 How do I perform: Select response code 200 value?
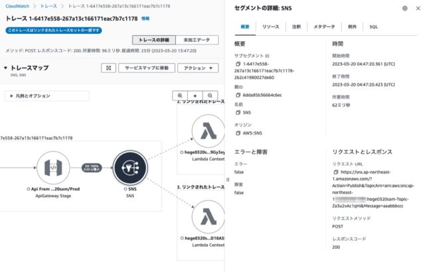(x=336, y=247)
